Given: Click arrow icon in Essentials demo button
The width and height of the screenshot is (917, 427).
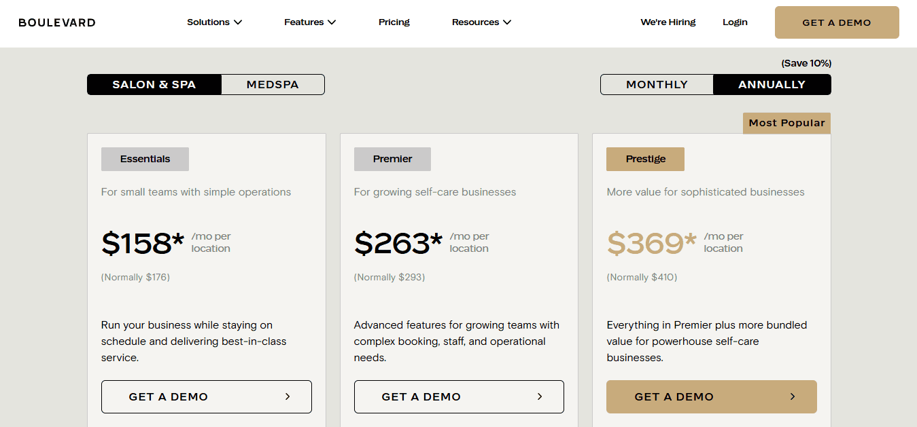Looking at the screenshot, I should (288, 396).
